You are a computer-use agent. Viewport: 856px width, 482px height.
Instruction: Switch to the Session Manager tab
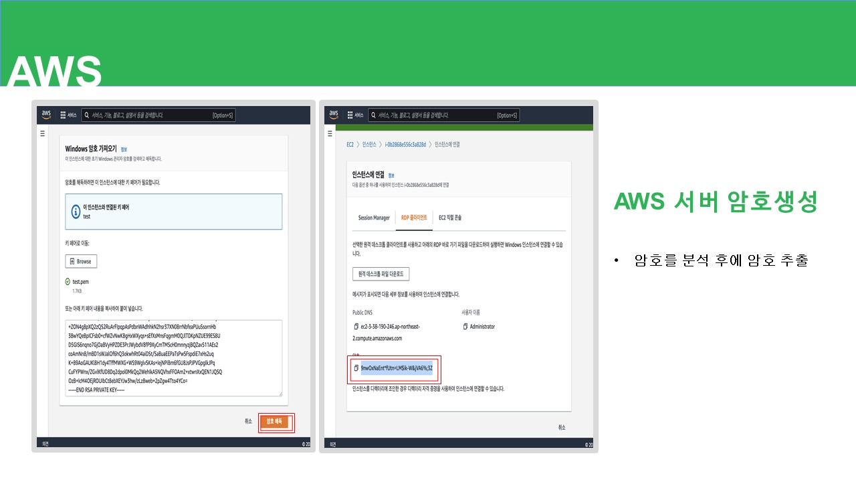click(374, 218)
